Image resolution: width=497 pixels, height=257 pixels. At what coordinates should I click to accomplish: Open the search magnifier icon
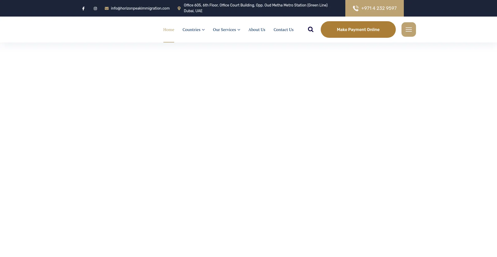(311, 30)
